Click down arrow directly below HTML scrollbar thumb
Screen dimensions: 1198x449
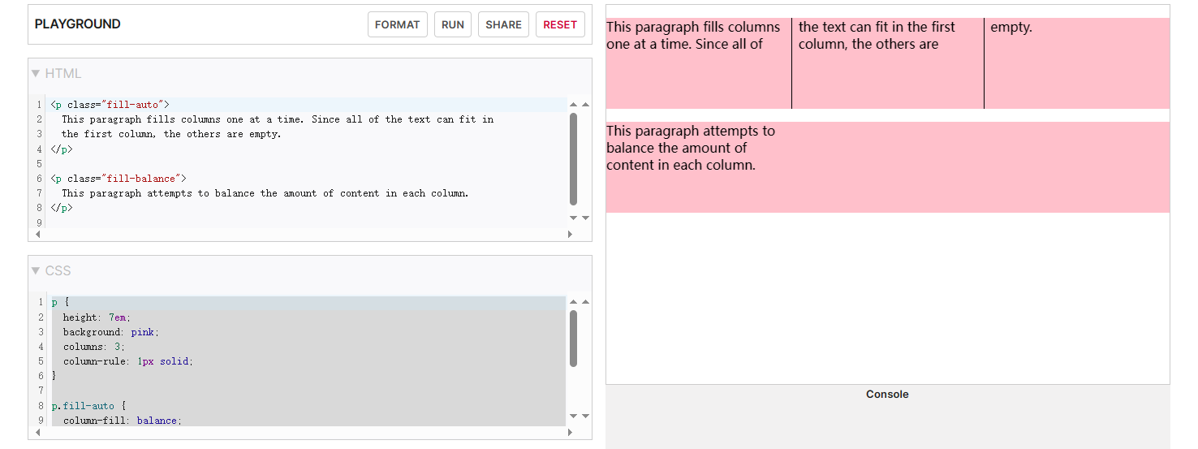click(x=574, y=218)
